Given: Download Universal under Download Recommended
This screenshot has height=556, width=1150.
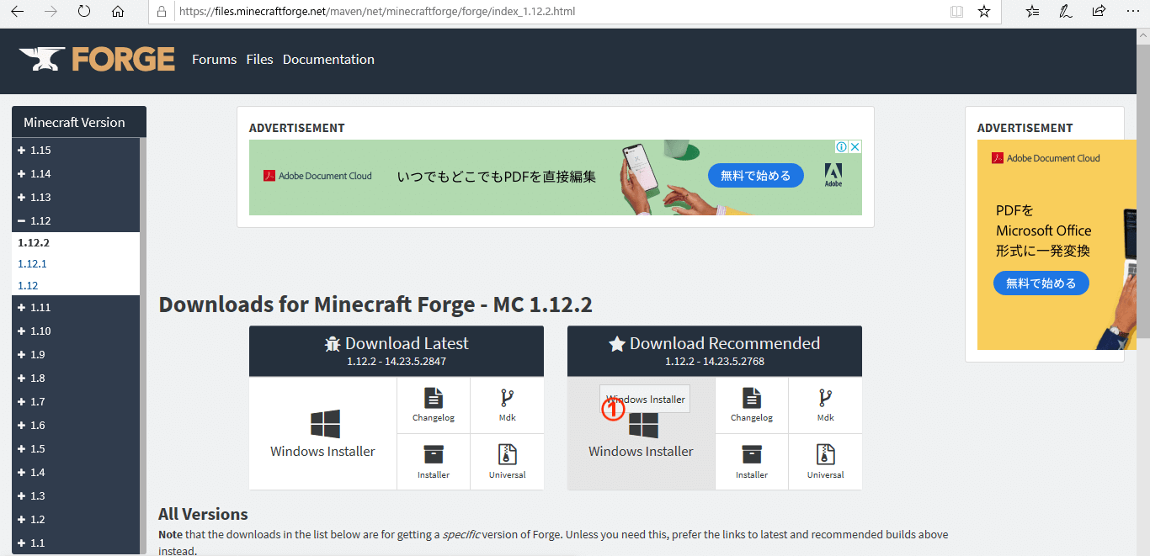Looking at the screenshot, I should (825, 462).
